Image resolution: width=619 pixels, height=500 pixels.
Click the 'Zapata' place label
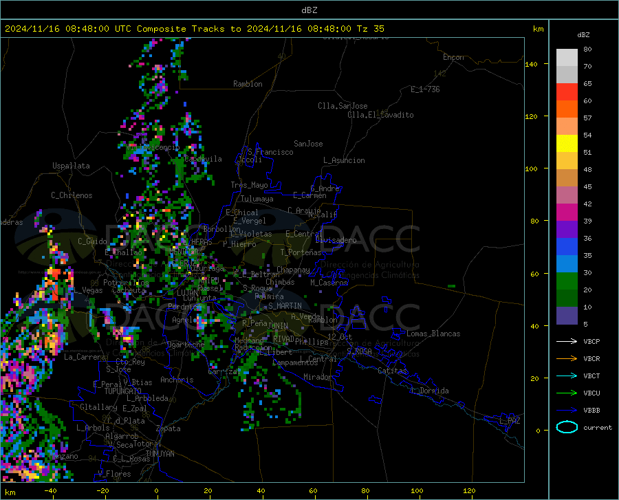pos(169,428)
